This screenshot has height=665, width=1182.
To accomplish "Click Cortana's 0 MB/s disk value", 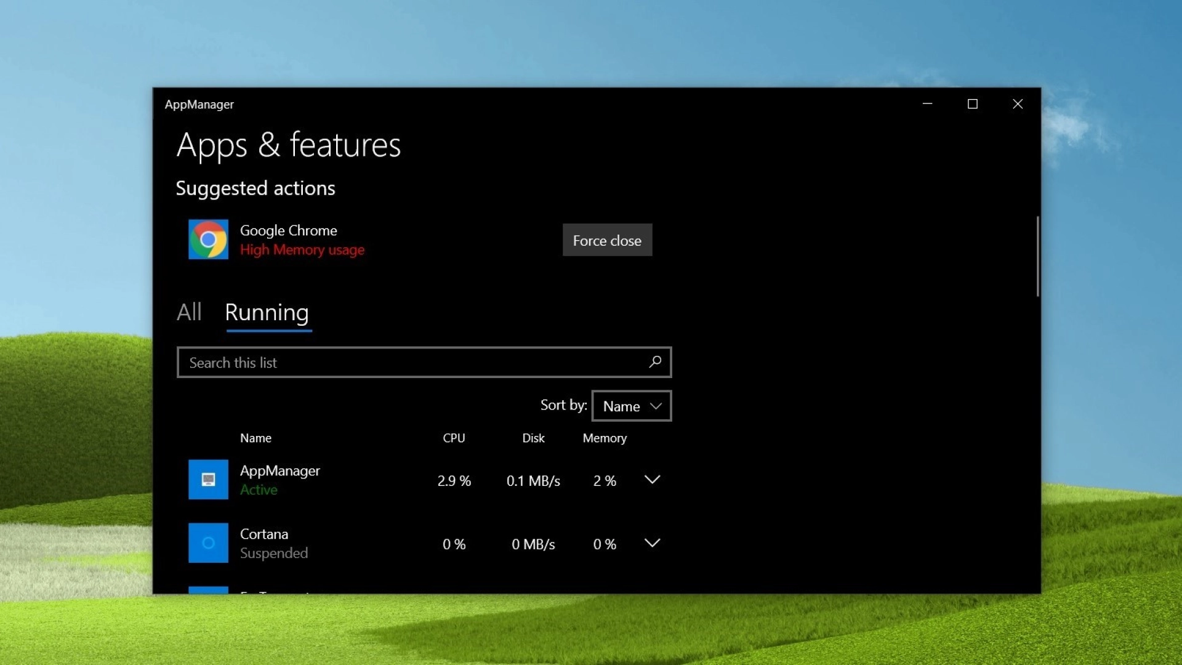I will pos(533,544).
